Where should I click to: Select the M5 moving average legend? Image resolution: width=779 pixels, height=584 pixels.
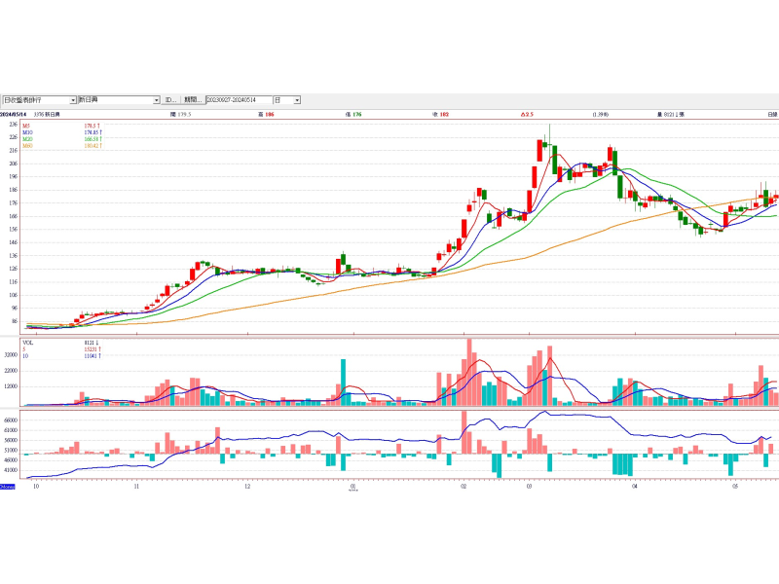(x=28, y=126)
